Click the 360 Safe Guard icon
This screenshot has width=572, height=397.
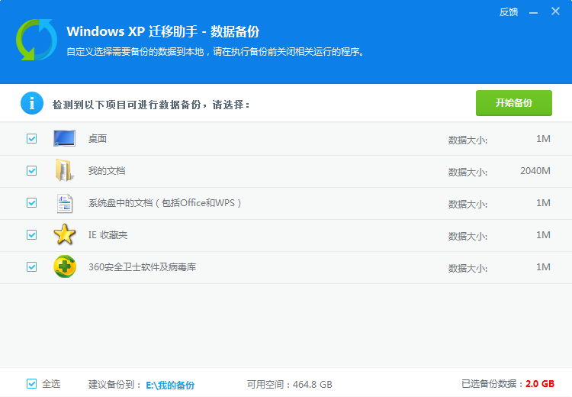pyautogui.click(x=65, y=266)
